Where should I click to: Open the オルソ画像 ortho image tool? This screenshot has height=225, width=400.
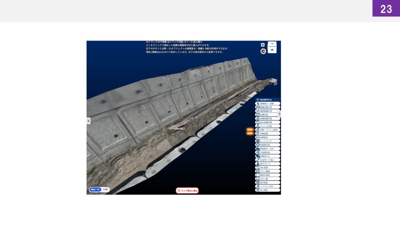click(268, 171)
